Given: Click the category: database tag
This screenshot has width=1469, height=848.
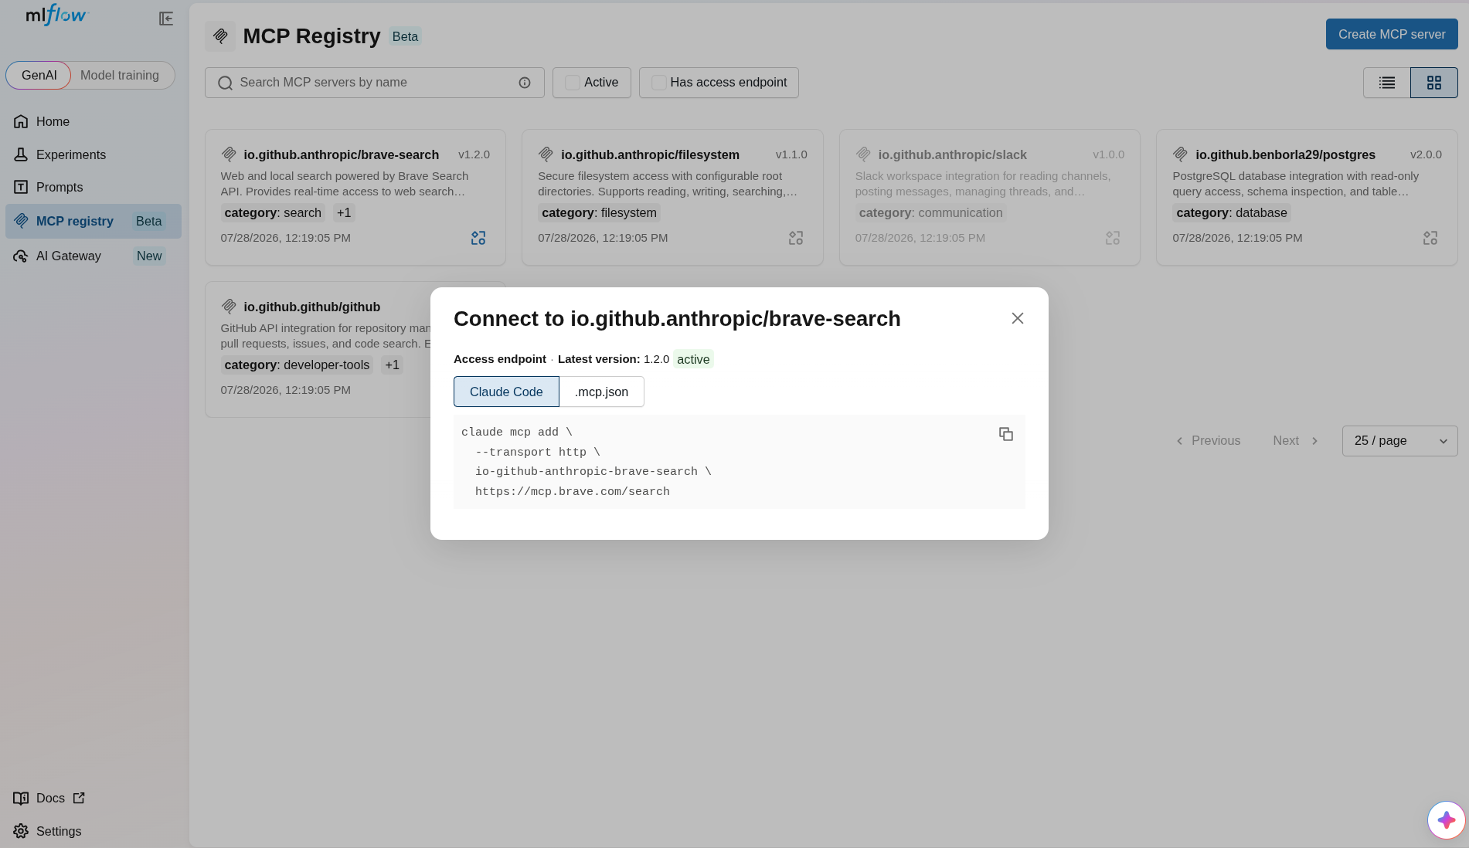Looking at the screenshot, I should coord(1232,213).
